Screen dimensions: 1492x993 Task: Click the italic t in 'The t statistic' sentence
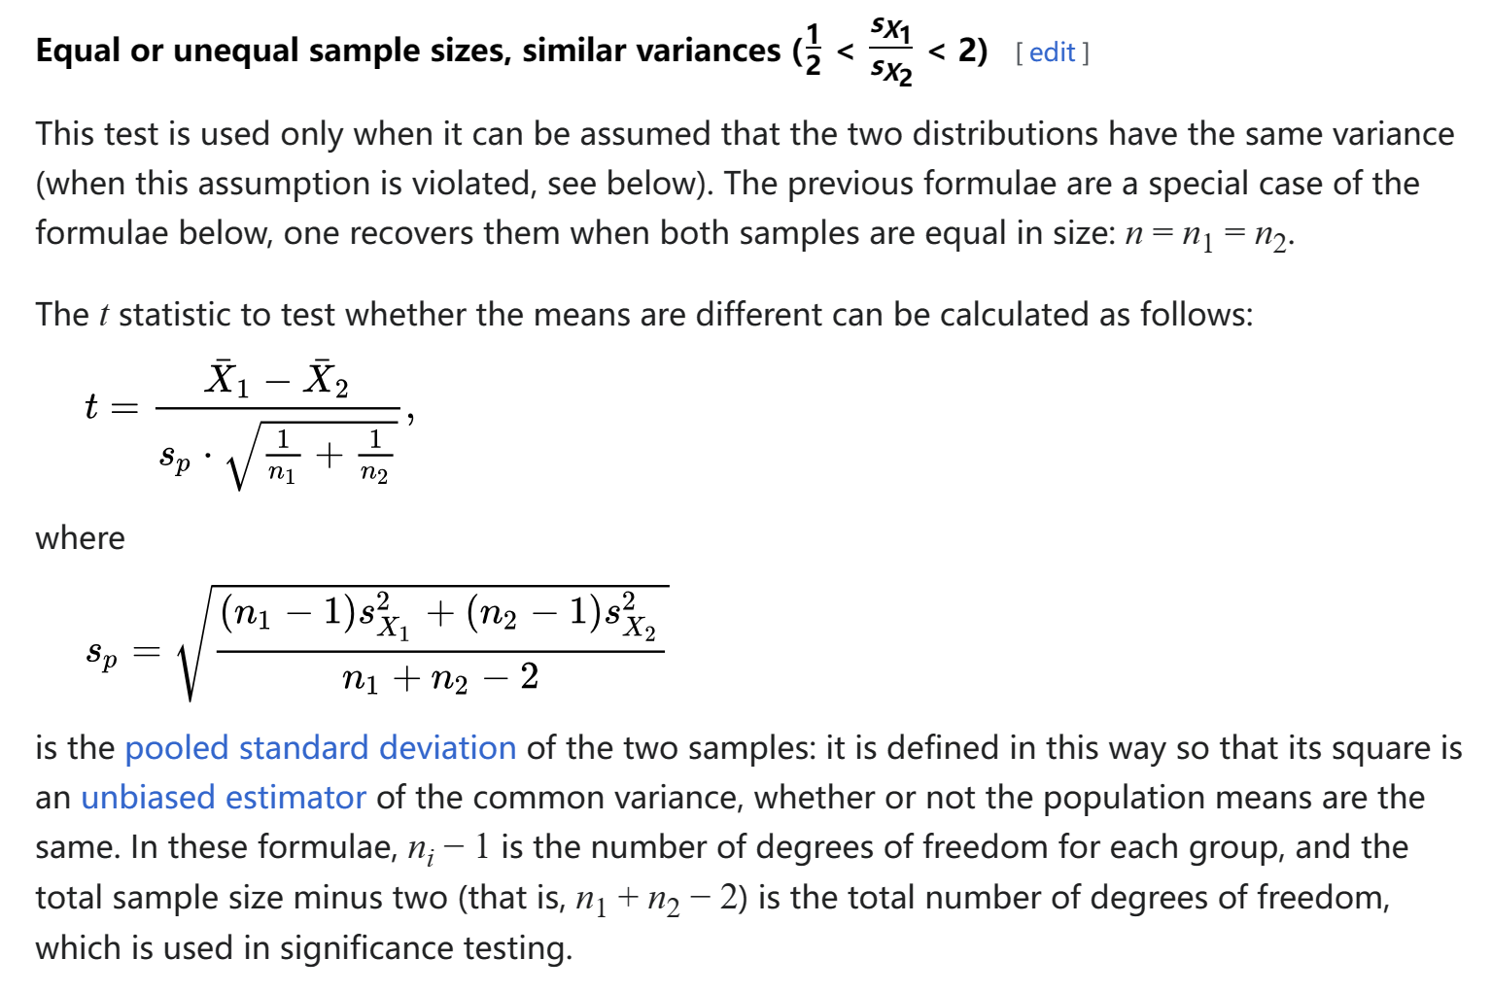tap(103, 315)
